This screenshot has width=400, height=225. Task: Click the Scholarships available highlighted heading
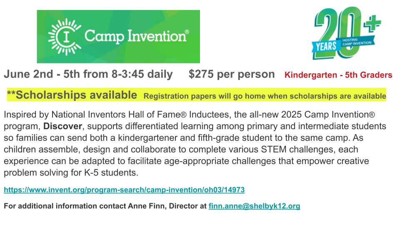(x=72, y=95)
